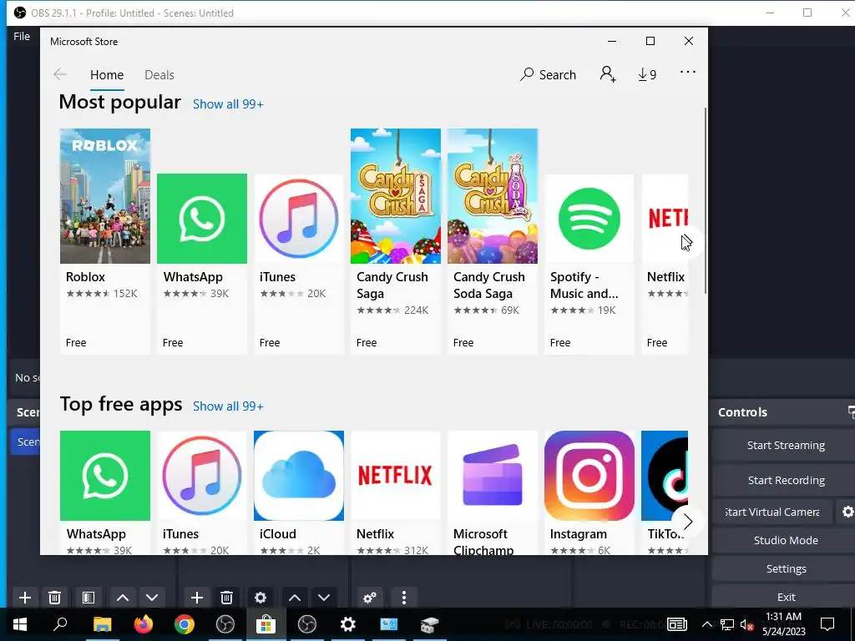855x641 pixels.
Task: Click Start Recording in OBS Controls
Action: tap(785, 480)
